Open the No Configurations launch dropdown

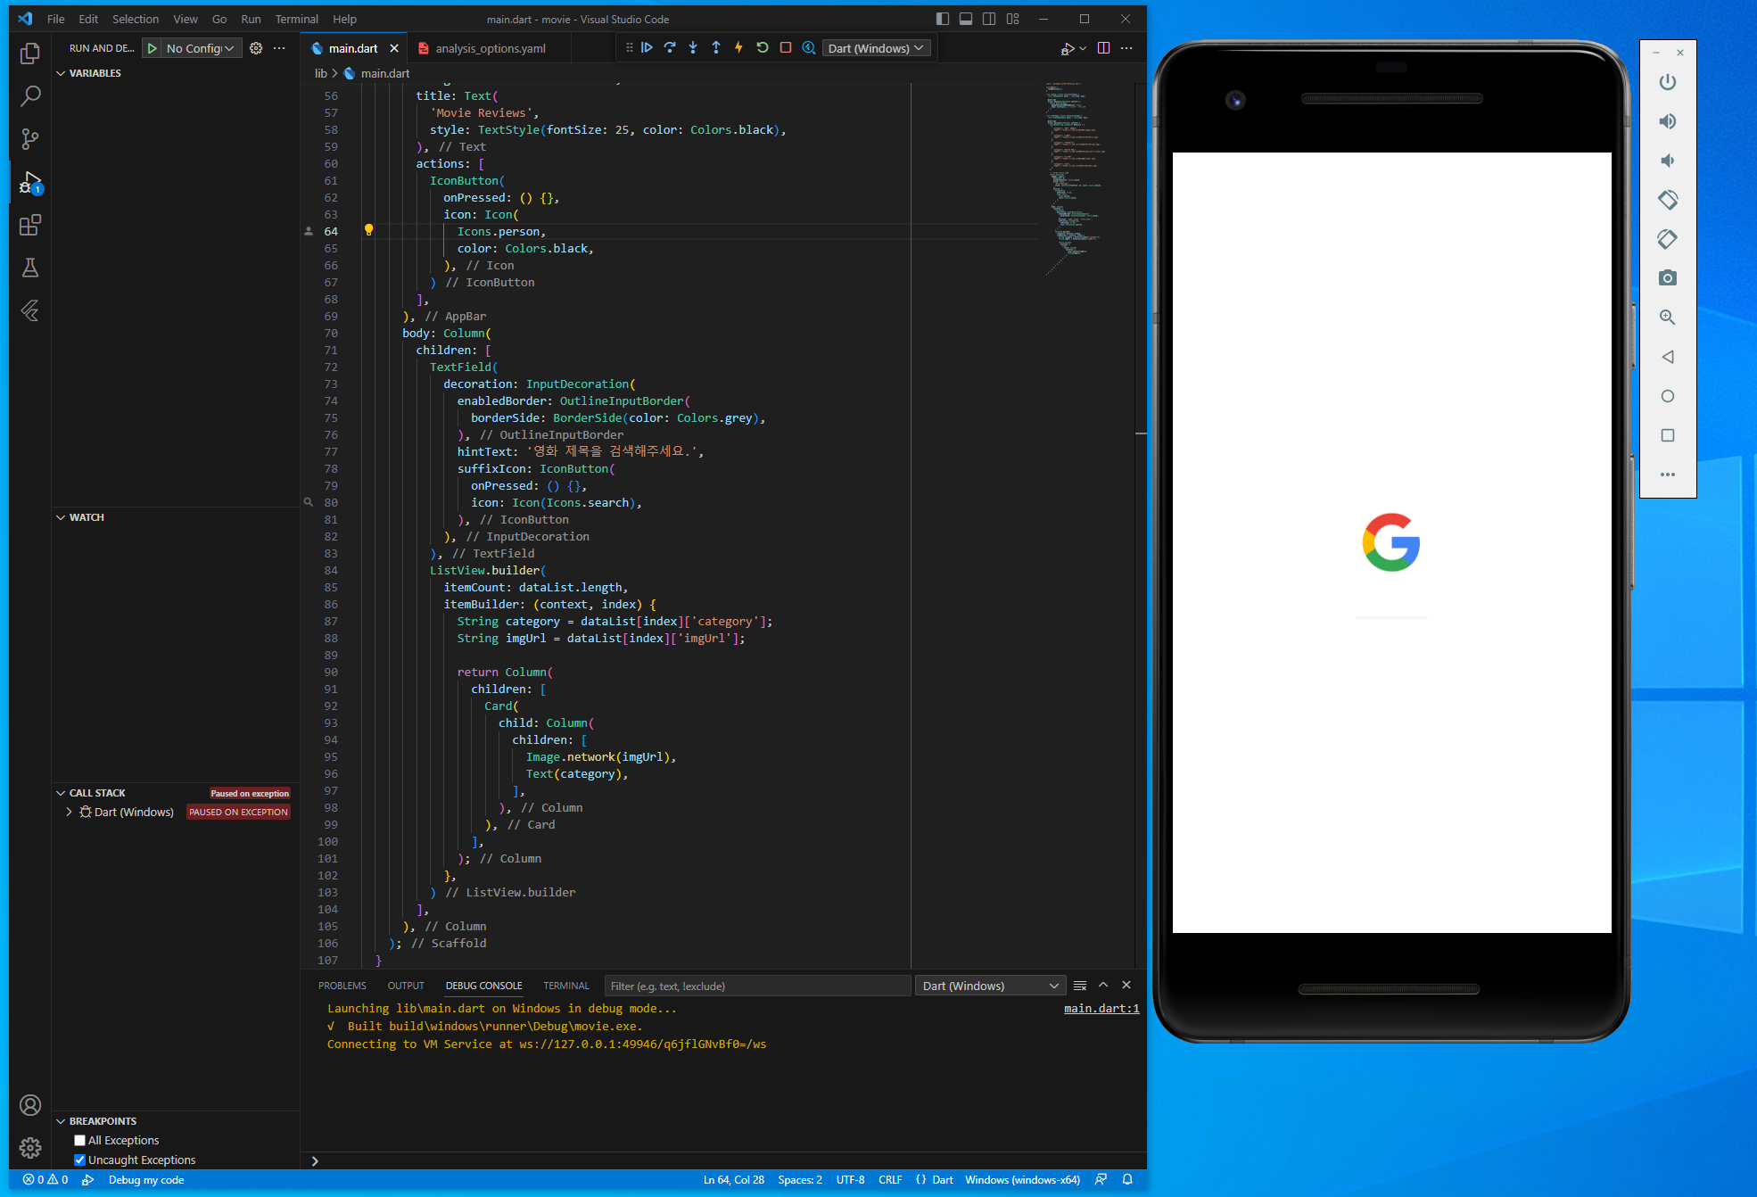pos(202,48)
